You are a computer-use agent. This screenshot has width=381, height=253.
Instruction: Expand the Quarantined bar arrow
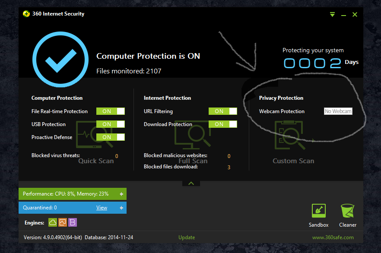pos(121,208)
